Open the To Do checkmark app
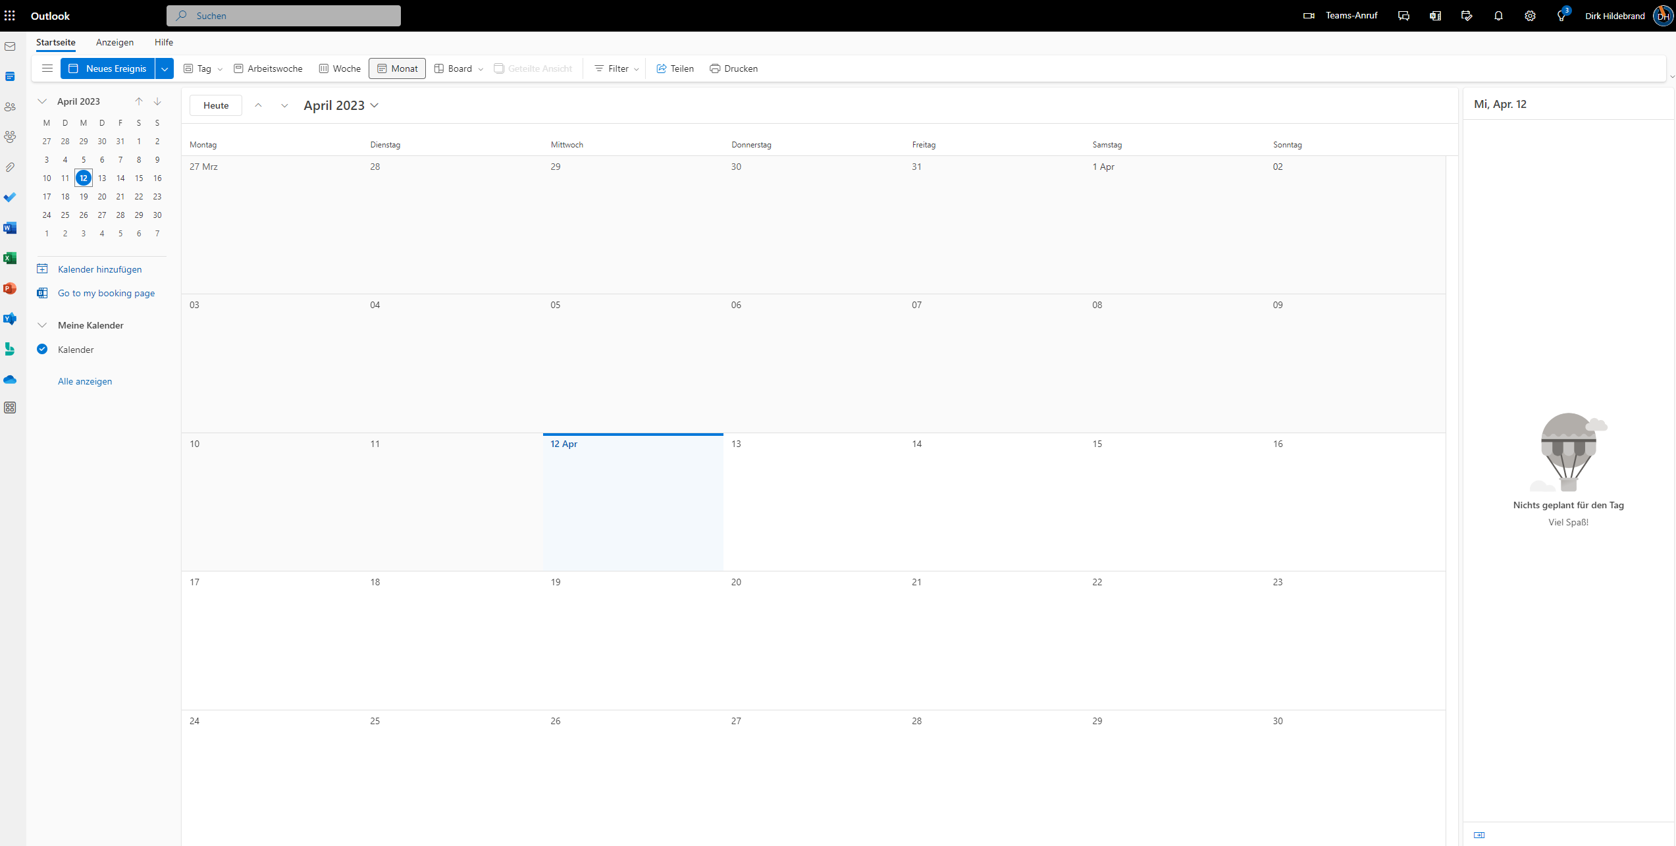This screenshot has height=846, width=1676. click(x=10, y=198)
